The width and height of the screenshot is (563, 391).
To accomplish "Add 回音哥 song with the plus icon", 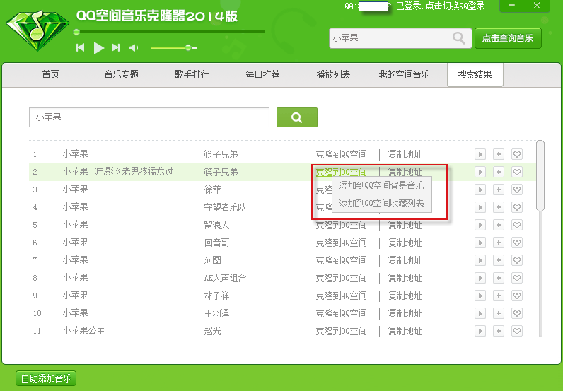I will [x=499, y=243].
